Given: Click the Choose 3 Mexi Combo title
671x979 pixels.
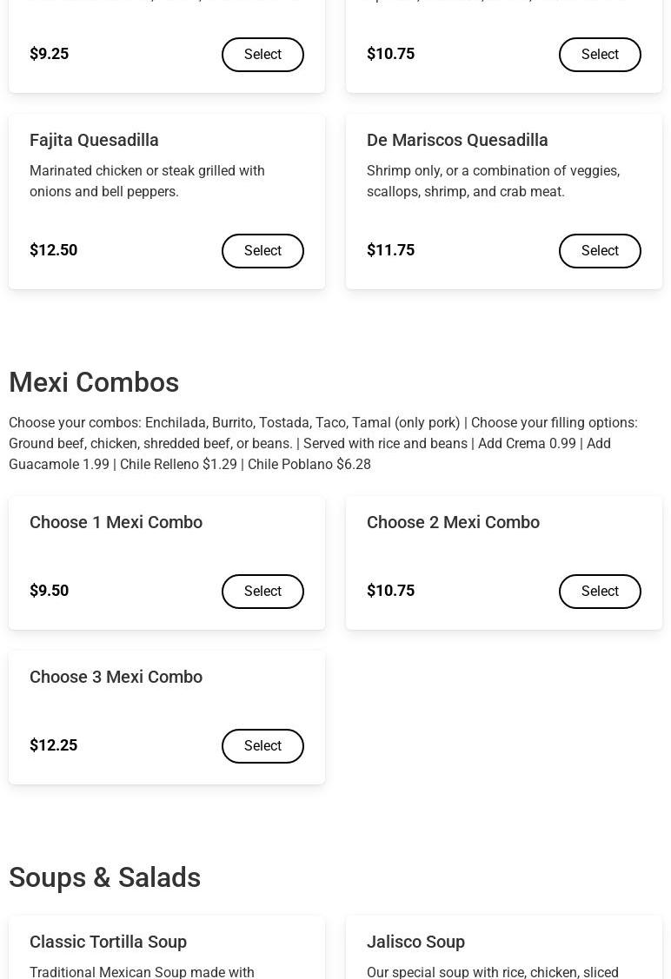Looking at the screenshot, I should pyautogui.click(x=116, y=677).
